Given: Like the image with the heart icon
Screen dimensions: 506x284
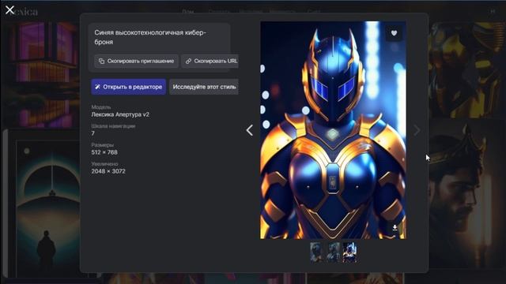Looking at the screenshot, I should coord(394,33).
